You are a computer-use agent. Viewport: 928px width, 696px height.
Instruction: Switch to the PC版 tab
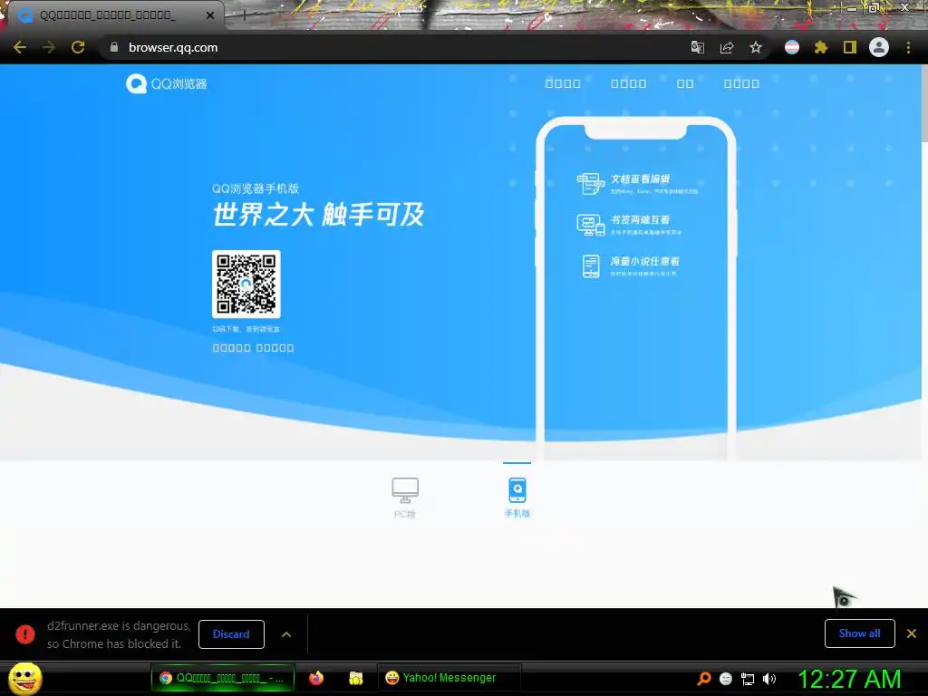pos(405,498)
